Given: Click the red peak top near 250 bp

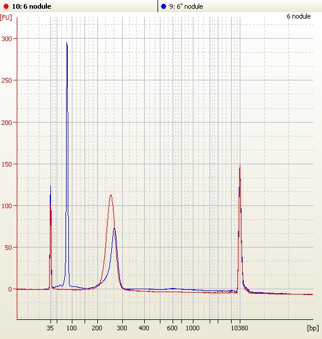Looking at the screenshot, I should [x=111, y=195].
